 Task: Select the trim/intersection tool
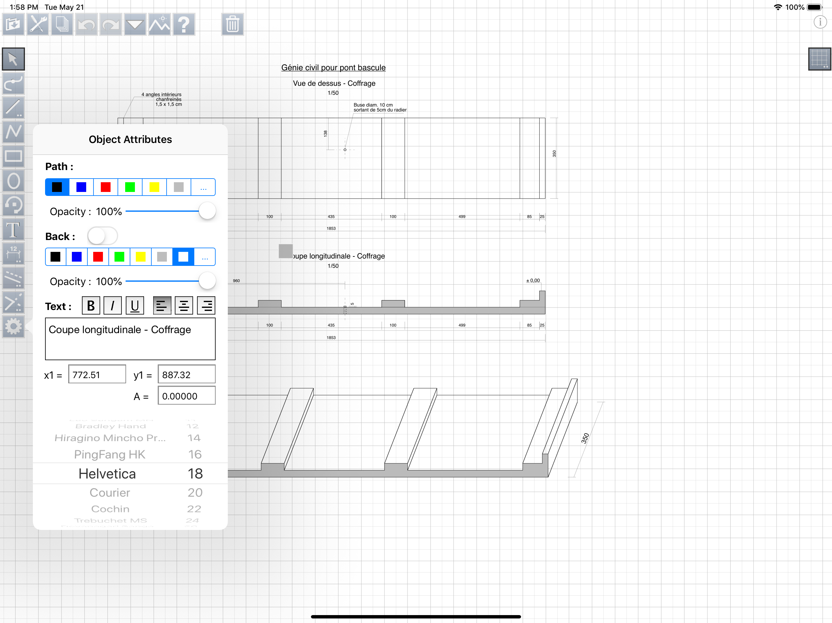tap(13, 302)
